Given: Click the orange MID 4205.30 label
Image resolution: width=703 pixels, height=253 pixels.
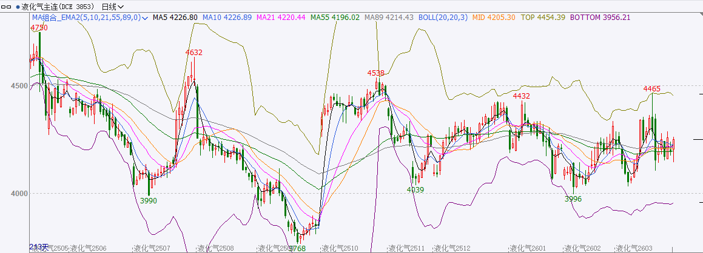Looking at the screenshot, I should (494, 18).
